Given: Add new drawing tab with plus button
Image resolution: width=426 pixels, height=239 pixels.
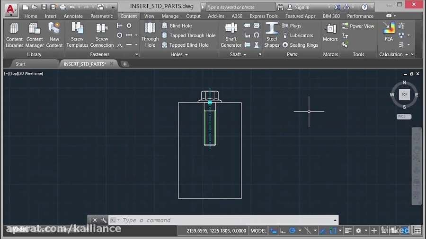Looking at the screenshot, I should point(124,64).
